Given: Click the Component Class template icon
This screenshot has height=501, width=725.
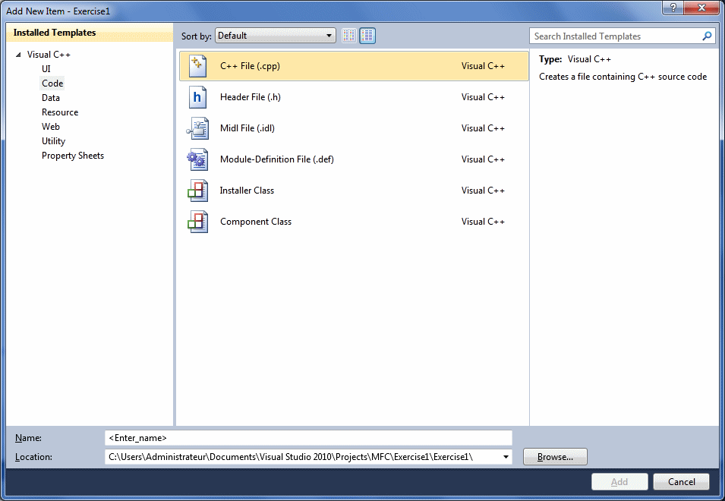Looking at the screenshot, I should pos(197,221).
